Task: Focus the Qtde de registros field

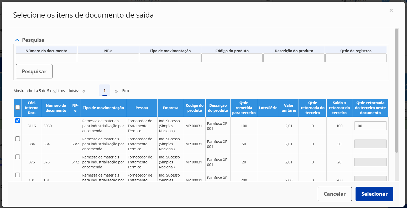Action: pos(356,58)
